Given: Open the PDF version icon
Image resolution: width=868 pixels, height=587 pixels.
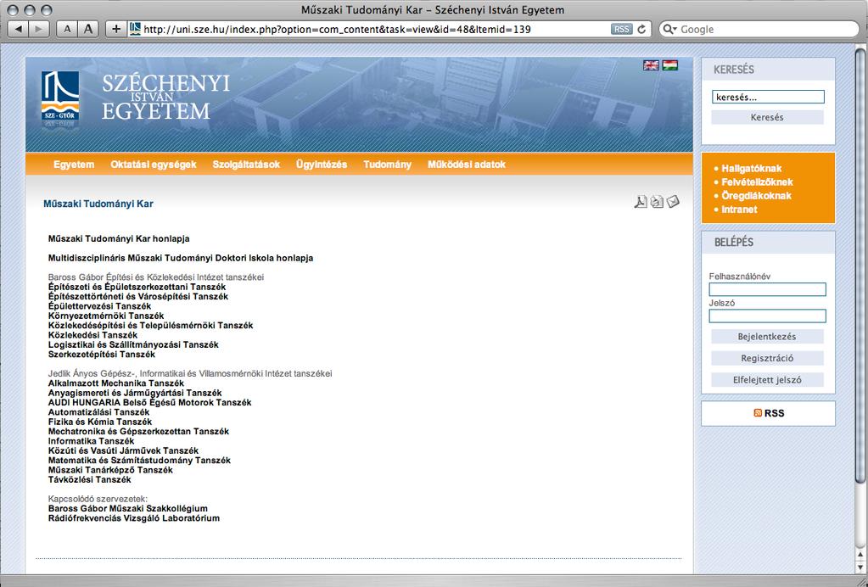Looking at the screenshot, I should pyautogui.click(x=641, y=202).
